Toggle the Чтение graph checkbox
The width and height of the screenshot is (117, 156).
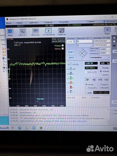(63, 45)
